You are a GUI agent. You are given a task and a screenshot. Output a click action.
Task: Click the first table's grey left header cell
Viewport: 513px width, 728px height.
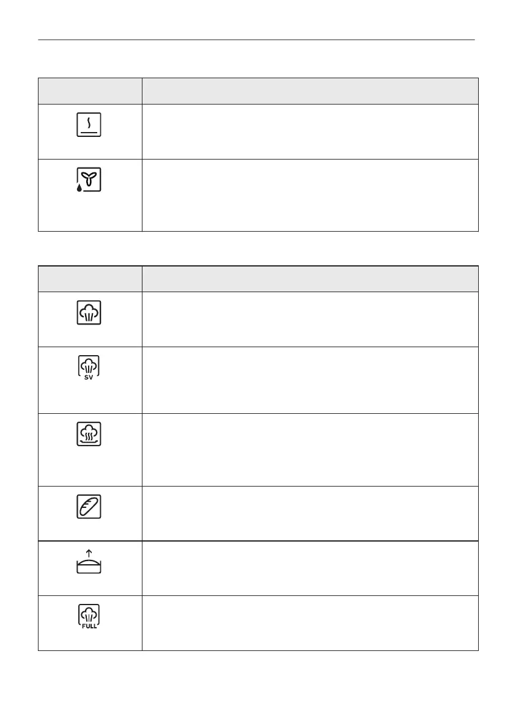pos(90,91)
